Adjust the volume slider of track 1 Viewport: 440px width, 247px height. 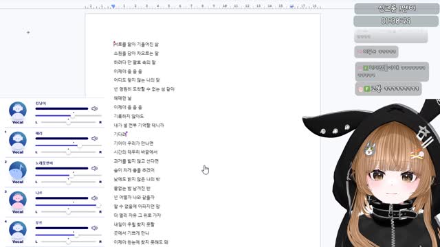(68, 145)
